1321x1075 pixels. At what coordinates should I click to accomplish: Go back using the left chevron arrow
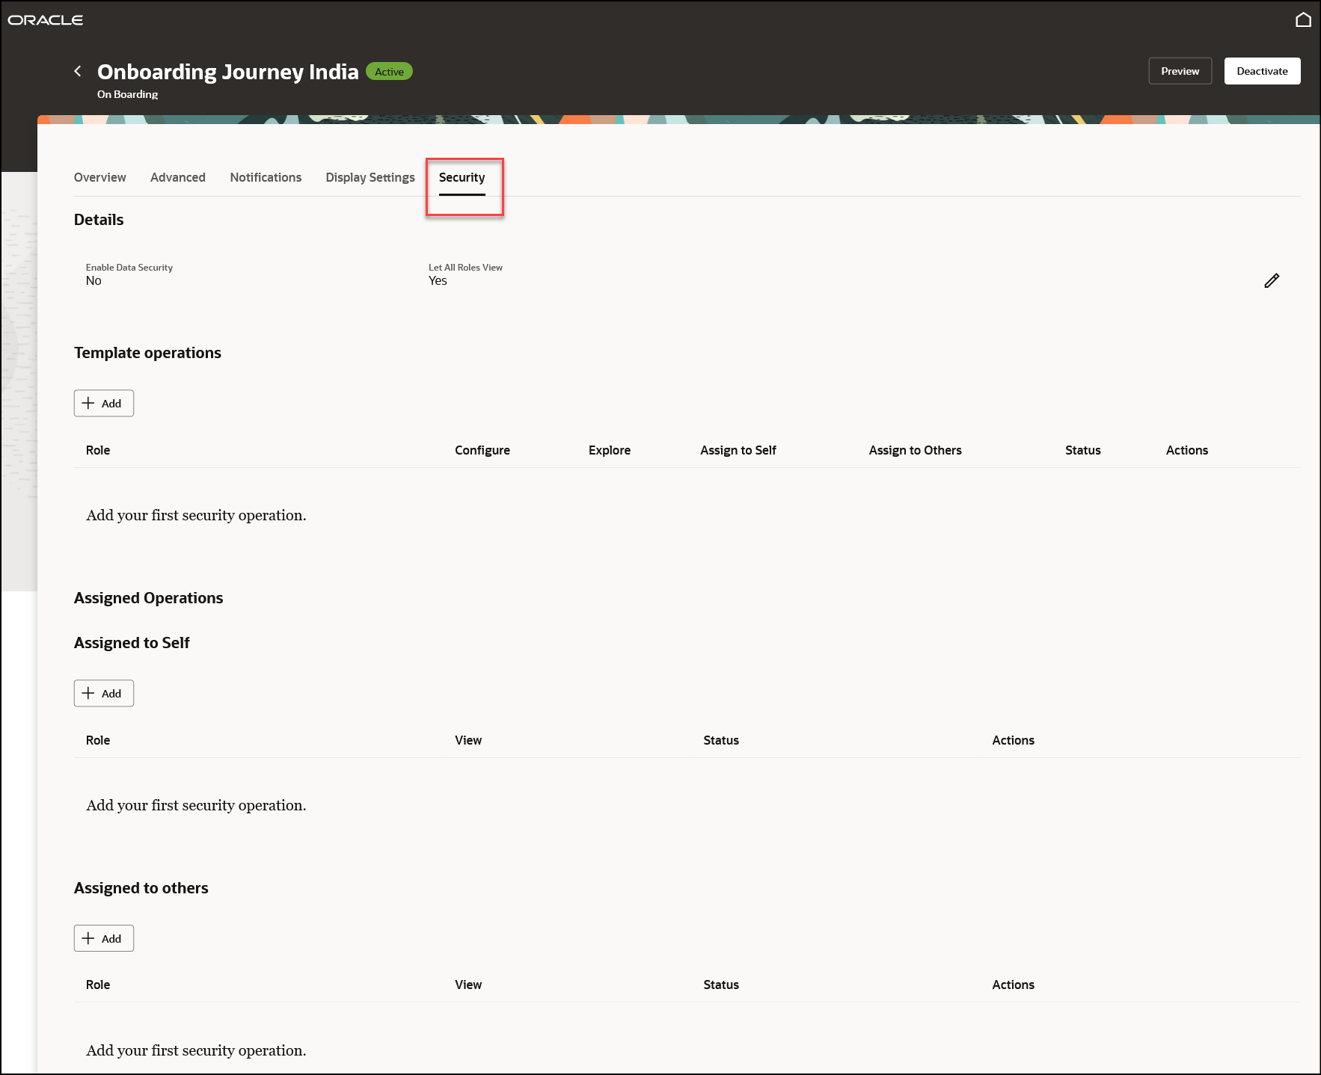coord(78,71)
